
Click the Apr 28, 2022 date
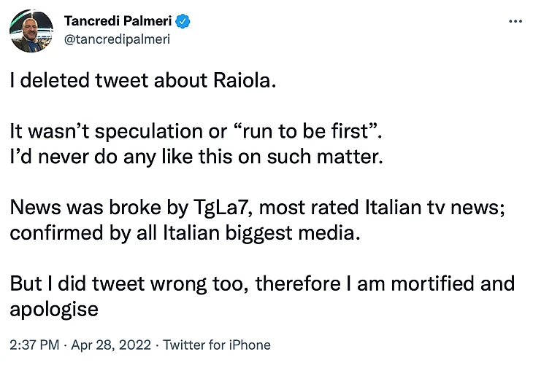pos(111,345)
